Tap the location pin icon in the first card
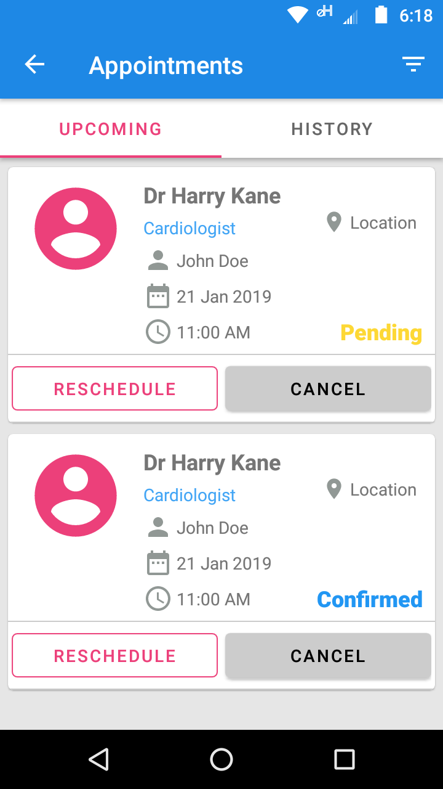443x789 pixels. point(333,223)
